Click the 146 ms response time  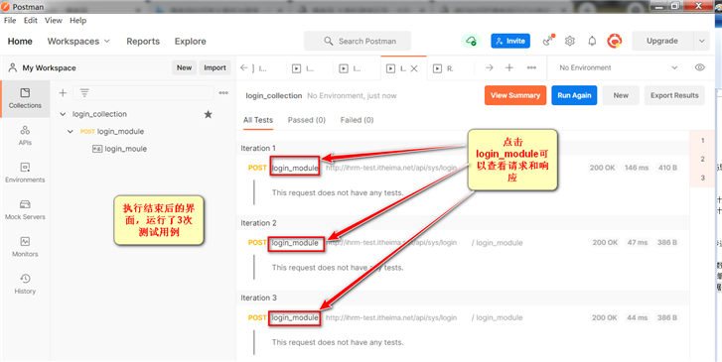click(637, 168)
